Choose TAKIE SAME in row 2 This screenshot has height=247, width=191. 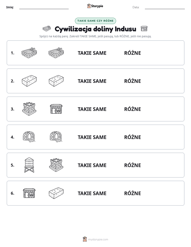[92, 81]
